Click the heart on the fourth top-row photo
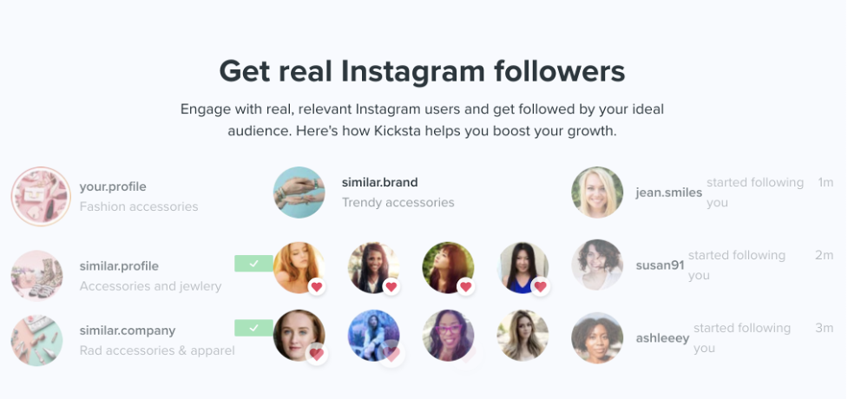This screenshot has height=399, width=848. pyautogui.click(x=540, y=286)
